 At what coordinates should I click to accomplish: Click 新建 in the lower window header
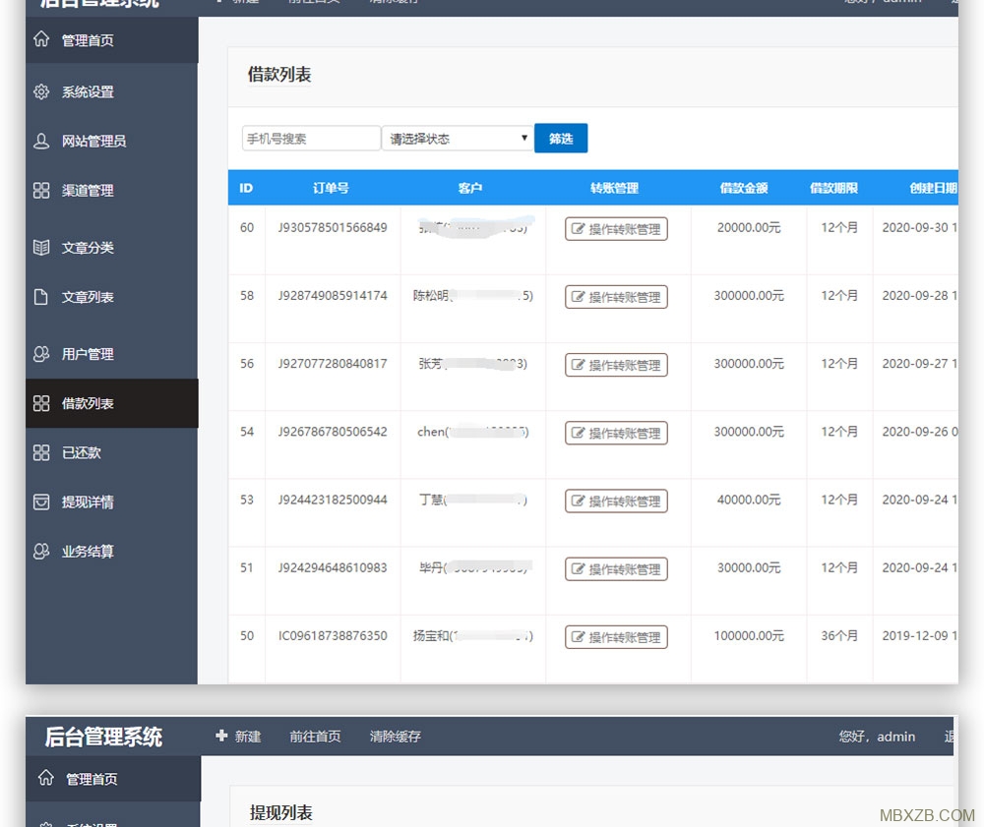click(x=247, y=737)
